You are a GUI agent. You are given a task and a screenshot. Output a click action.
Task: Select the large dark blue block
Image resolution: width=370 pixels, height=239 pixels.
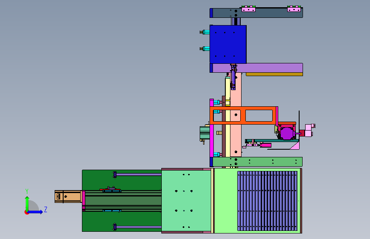point(228,44)
